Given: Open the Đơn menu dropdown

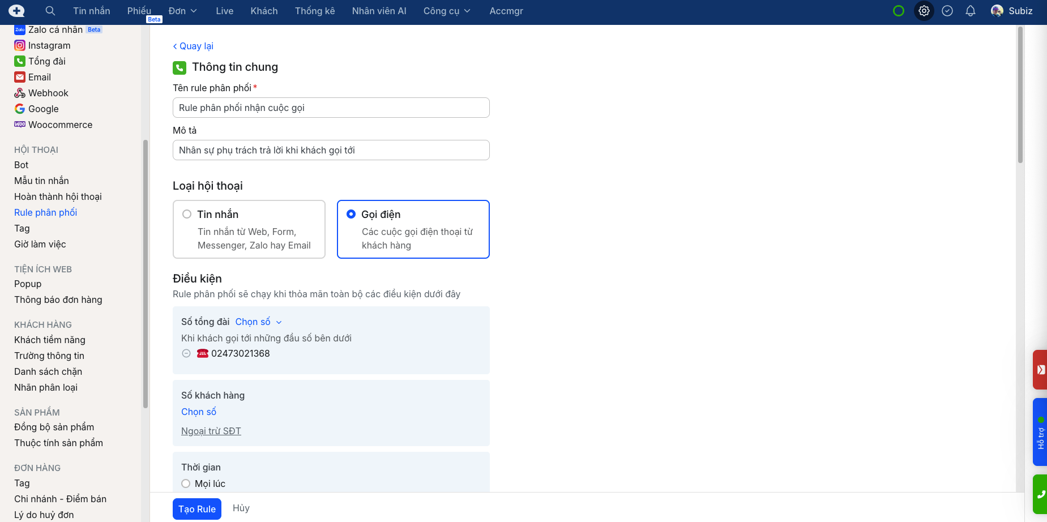Looking at the screenshot, I should click(182, 11).
